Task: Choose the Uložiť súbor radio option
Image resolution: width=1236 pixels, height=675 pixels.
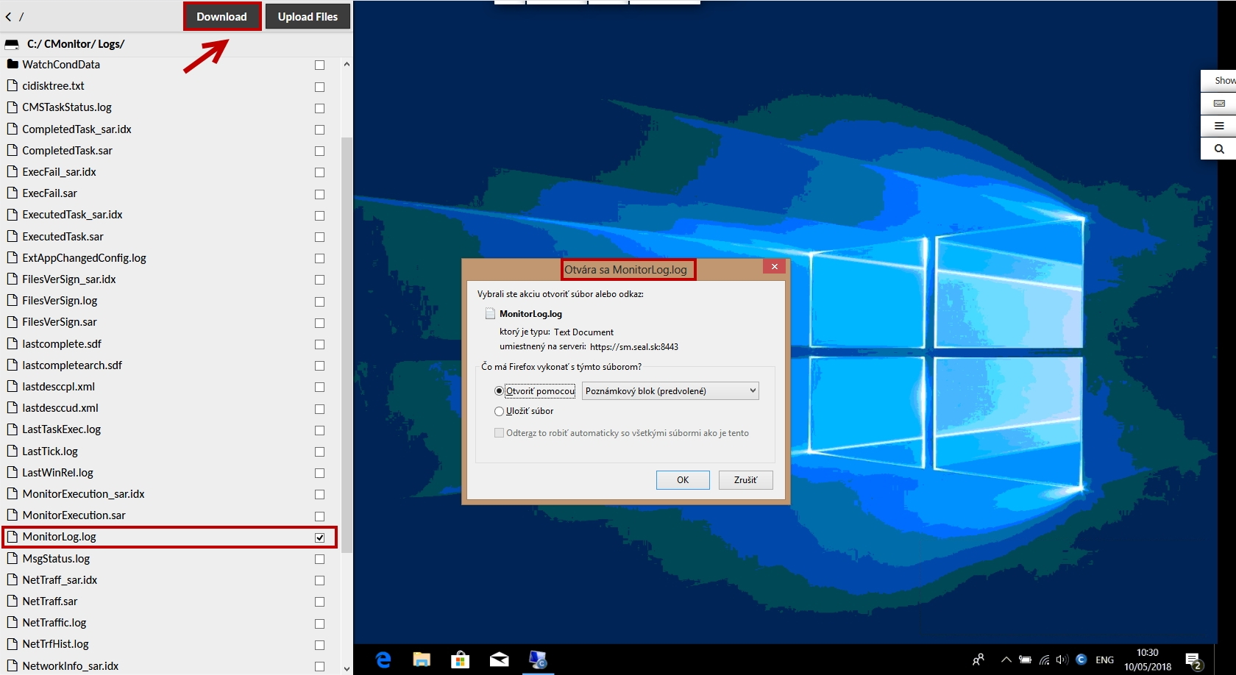Action: 499,411
